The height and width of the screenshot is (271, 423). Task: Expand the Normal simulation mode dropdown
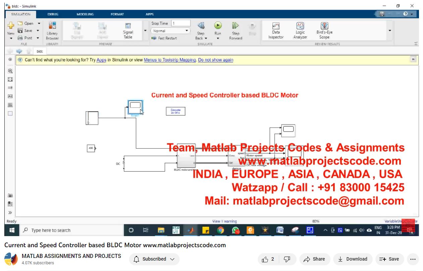point(170,31)
